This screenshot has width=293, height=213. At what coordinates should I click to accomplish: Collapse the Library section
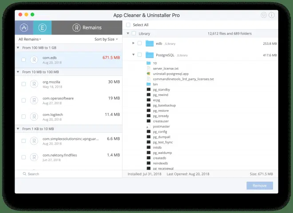point(128,33)
